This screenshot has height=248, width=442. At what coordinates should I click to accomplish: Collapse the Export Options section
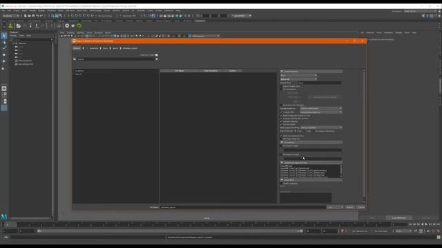(x=282, y=72)
